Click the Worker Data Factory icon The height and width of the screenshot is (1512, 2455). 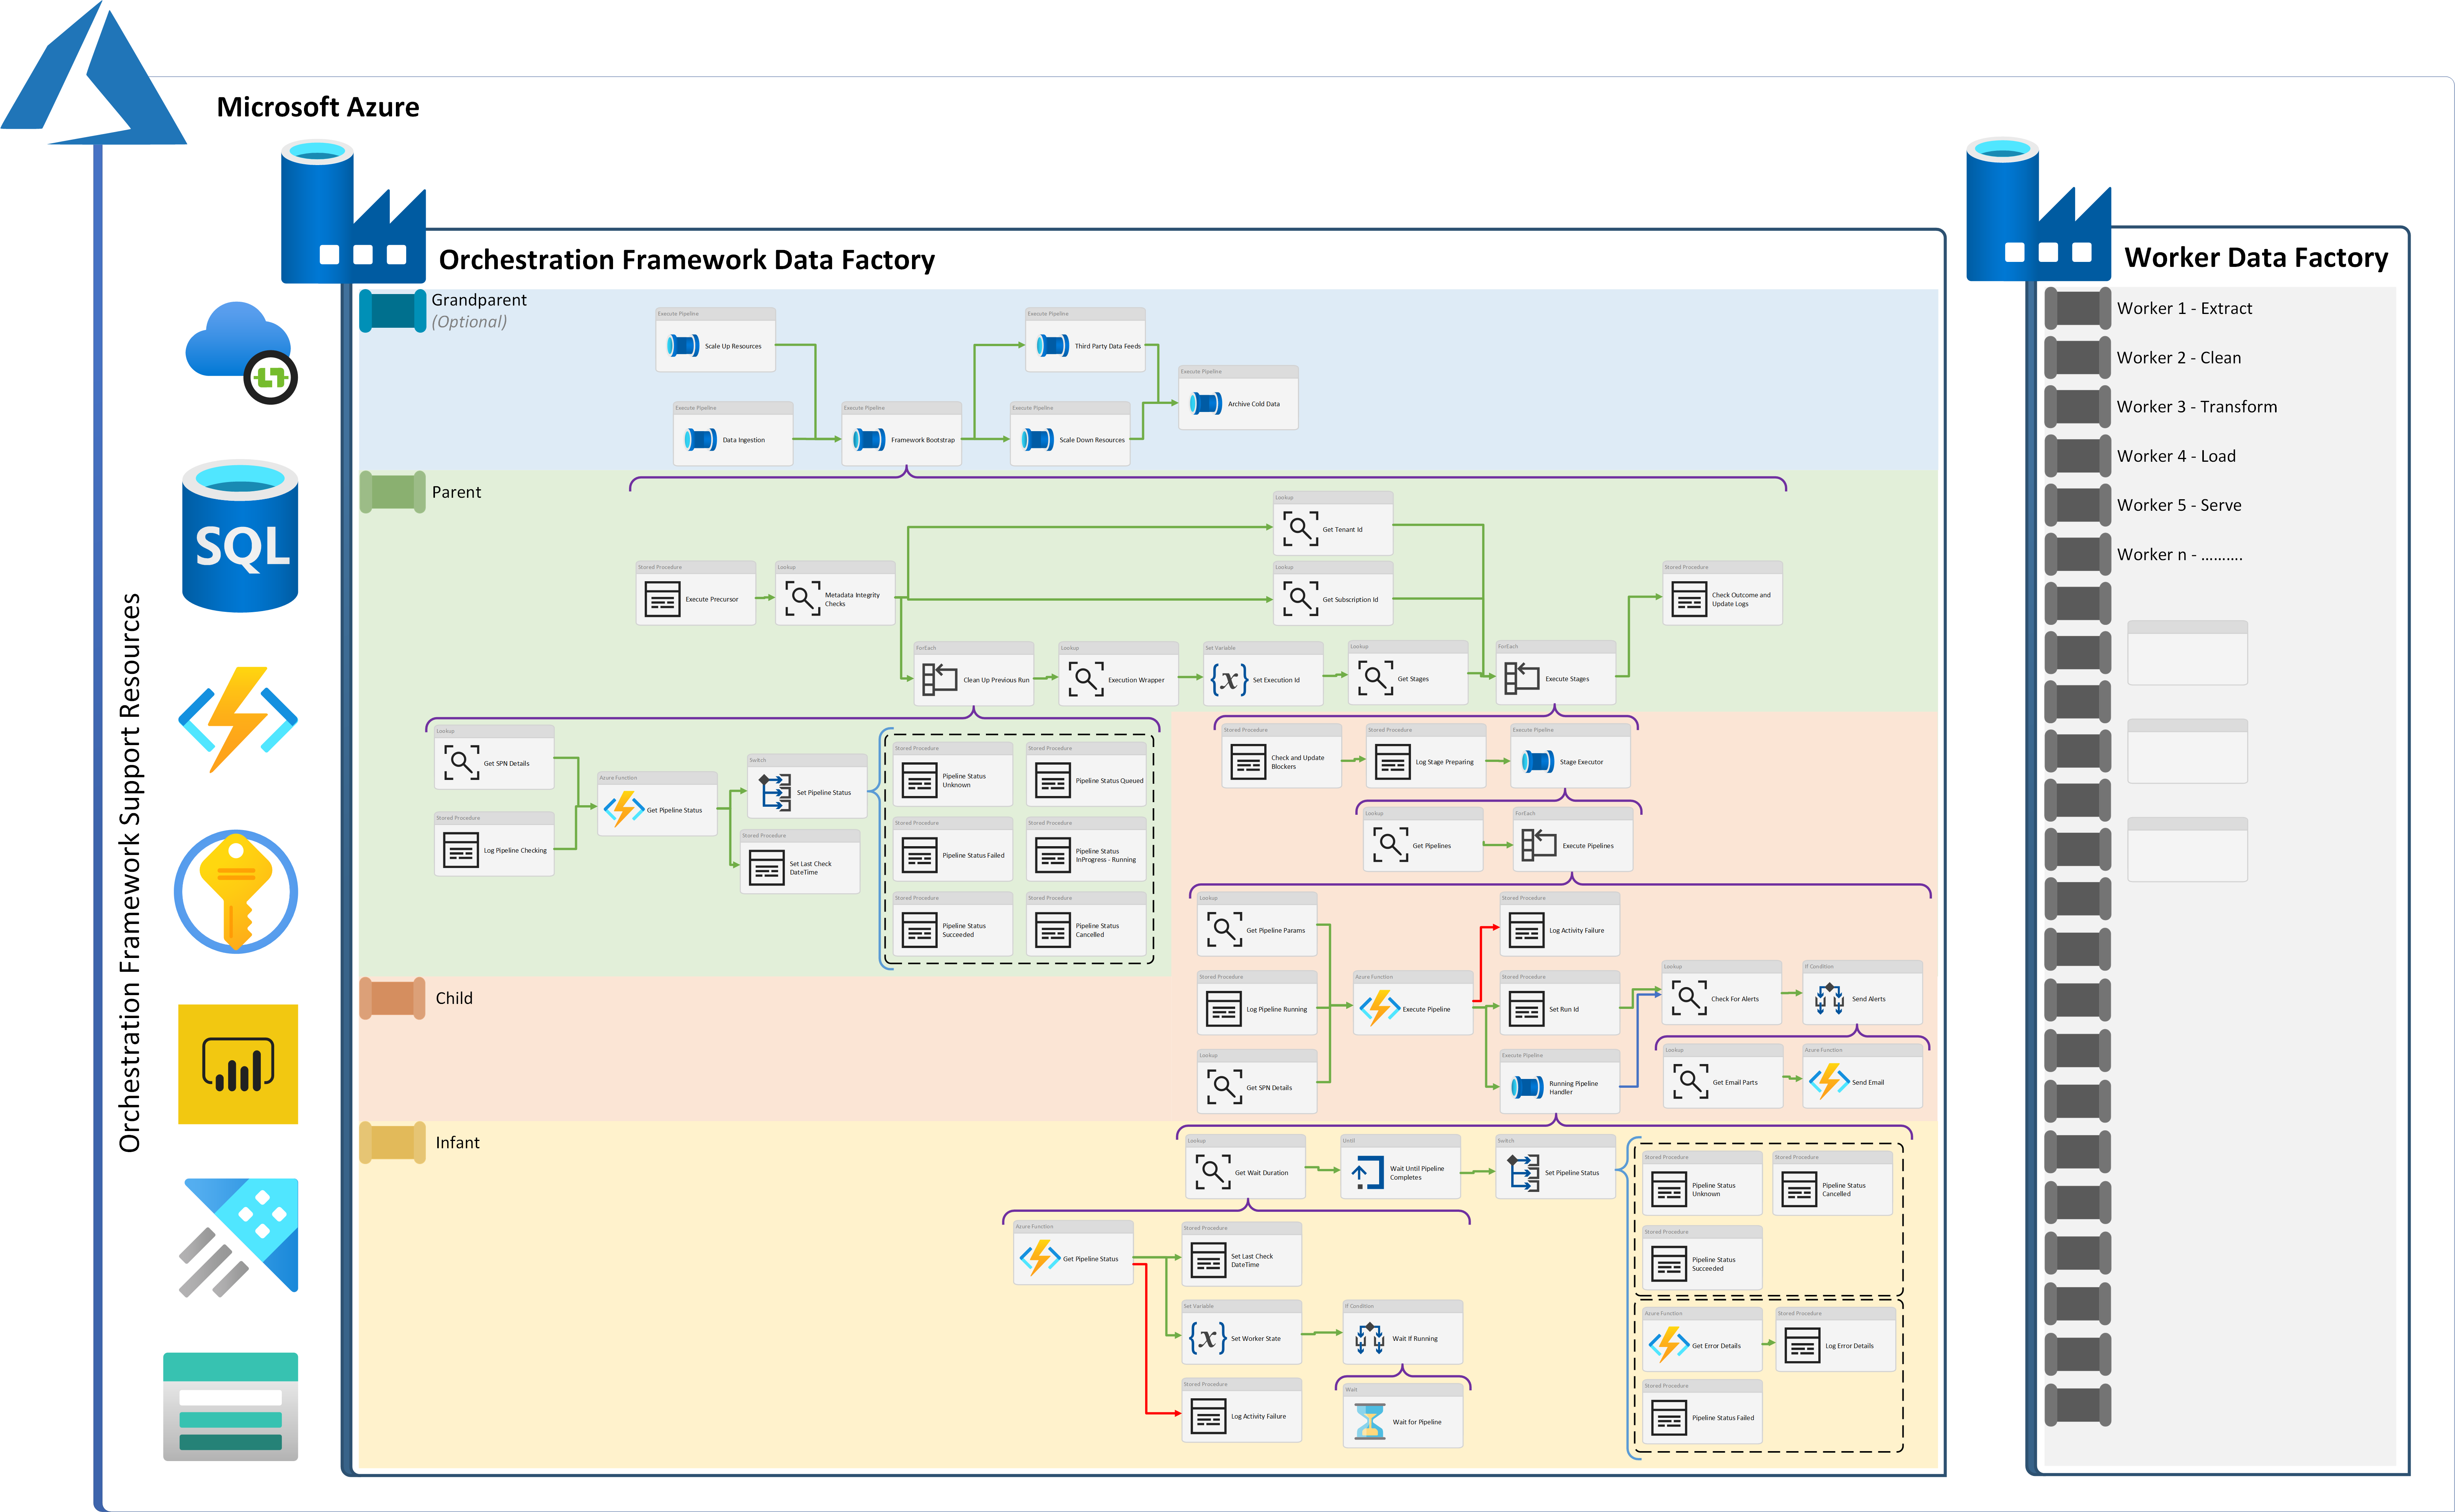[2039, 209]
